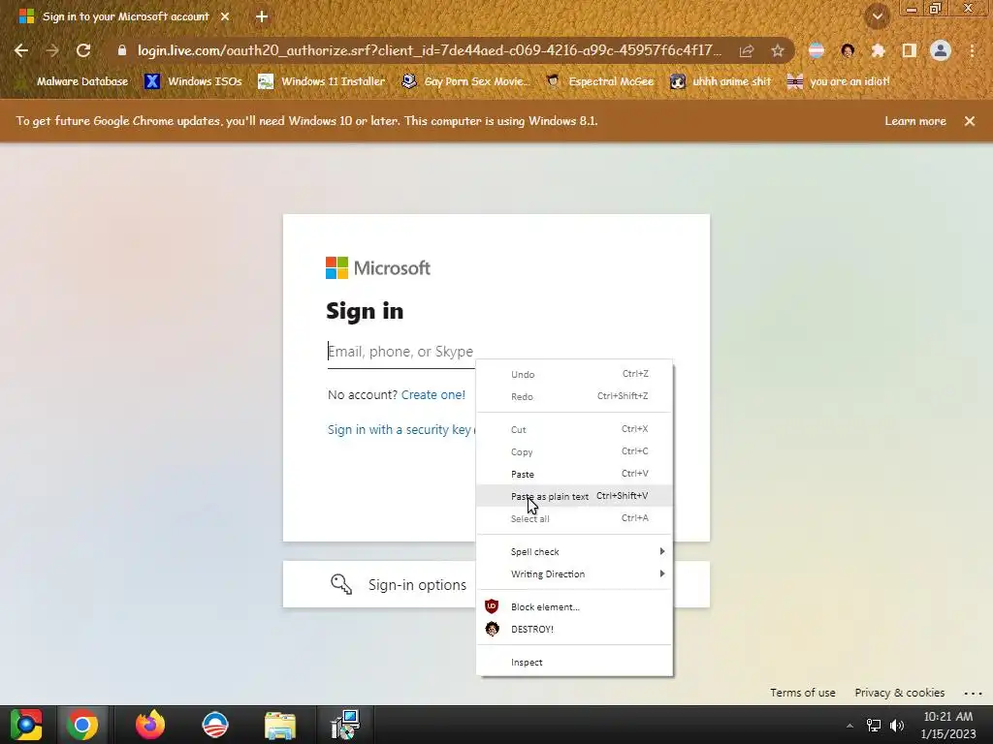Choose uBlock Block element option
Screen dimensions: 993x744
point(574,606)
